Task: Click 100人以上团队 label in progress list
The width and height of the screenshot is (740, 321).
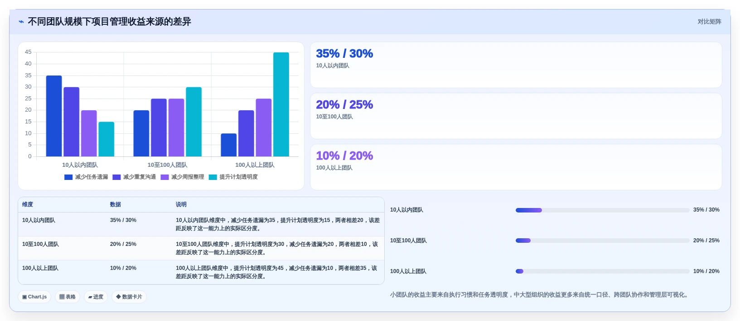Action: click(408, 271)
